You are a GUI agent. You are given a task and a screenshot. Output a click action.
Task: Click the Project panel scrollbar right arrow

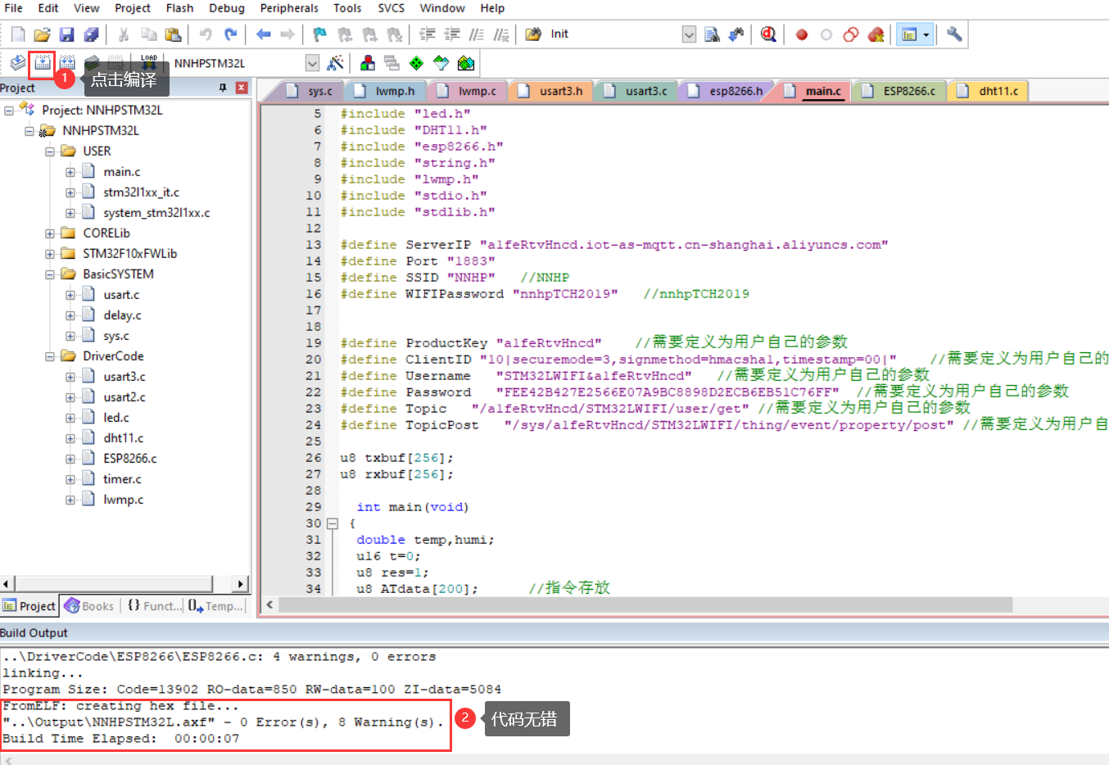click(240, 584)
